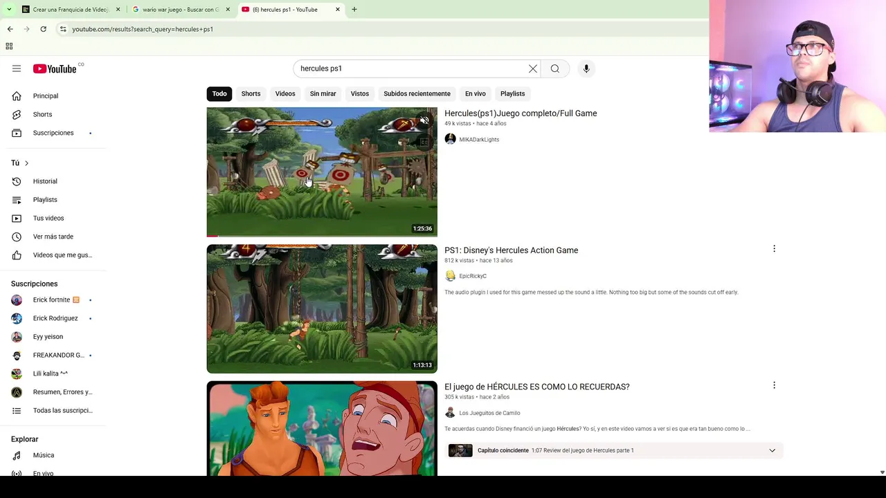Open Erick fortnite subscription channel

(55, 300)
